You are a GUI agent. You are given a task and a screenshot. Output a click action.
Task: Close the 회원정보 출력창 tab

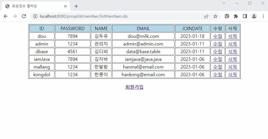tap(65, 6)
